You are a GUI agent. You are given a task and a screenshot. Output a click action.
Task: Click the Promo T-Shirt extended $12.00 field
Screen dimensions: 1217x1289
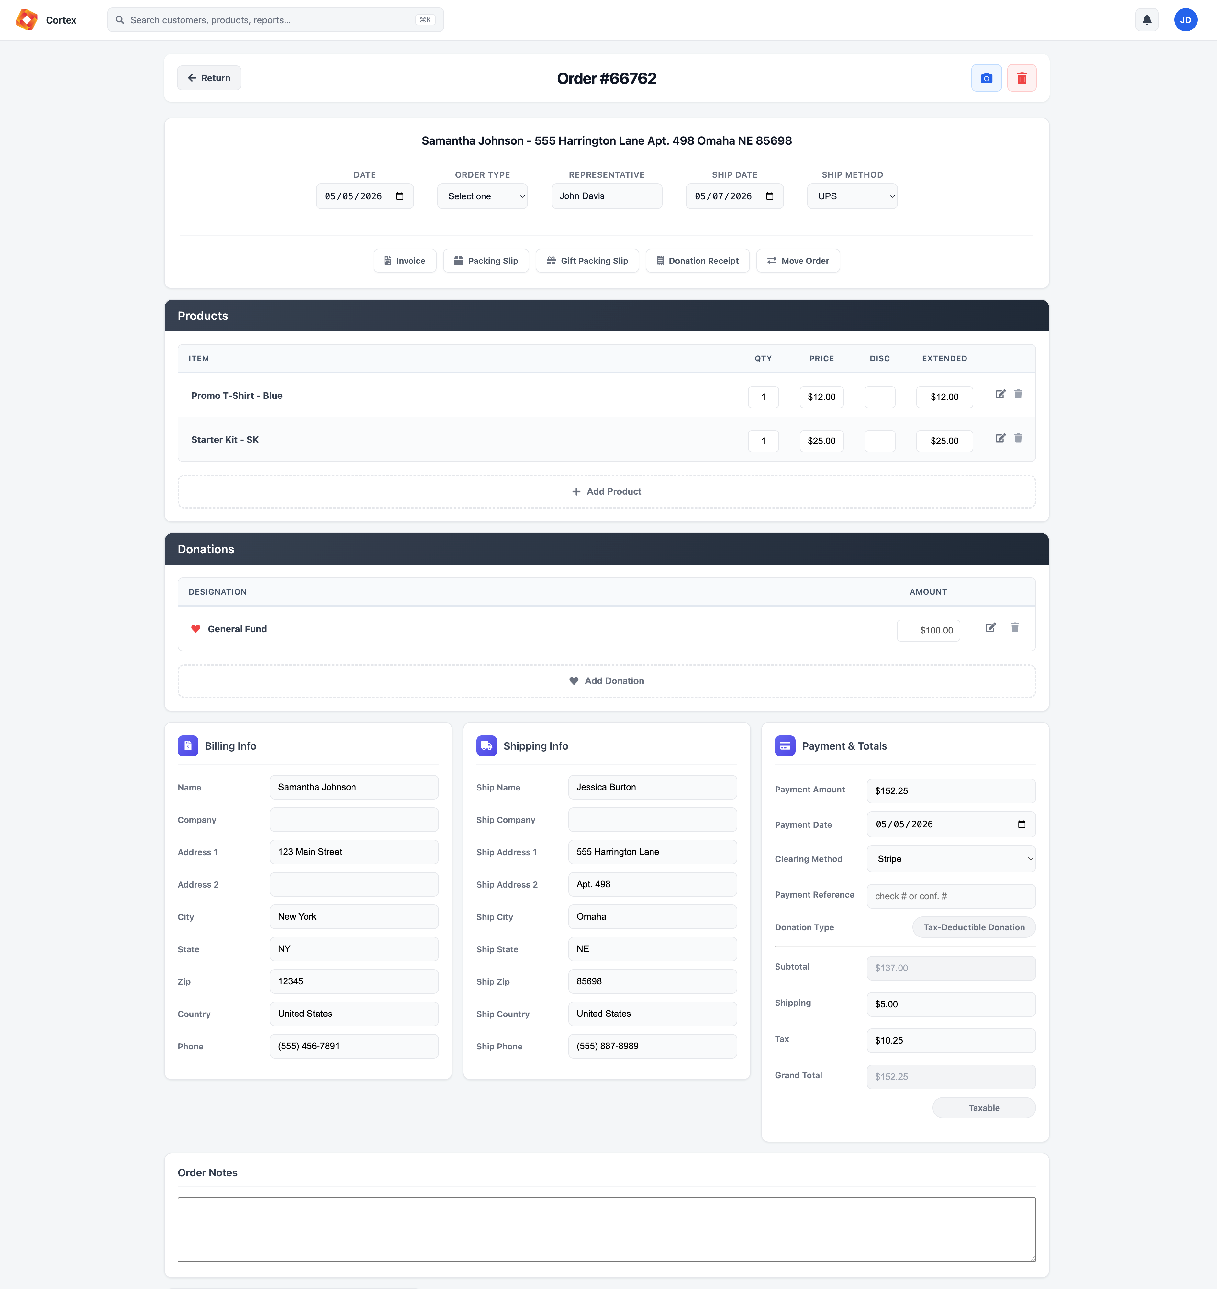944,397
